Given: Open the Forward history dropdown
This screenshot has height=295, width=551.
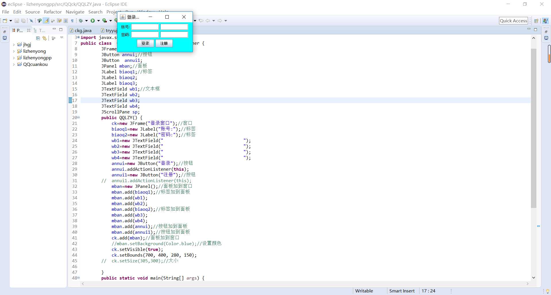Looking at the screenshot, I should click(x=226, y=21).
